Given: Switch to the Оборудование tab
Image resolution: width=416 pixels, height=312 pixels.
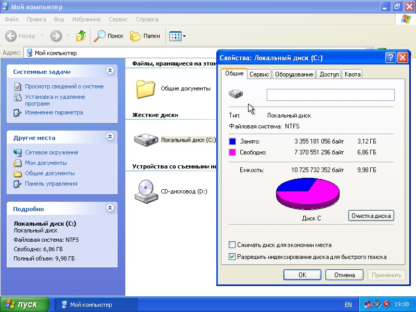Looking at the screenshot, I should pyautogui.click(x=294, y=74).
